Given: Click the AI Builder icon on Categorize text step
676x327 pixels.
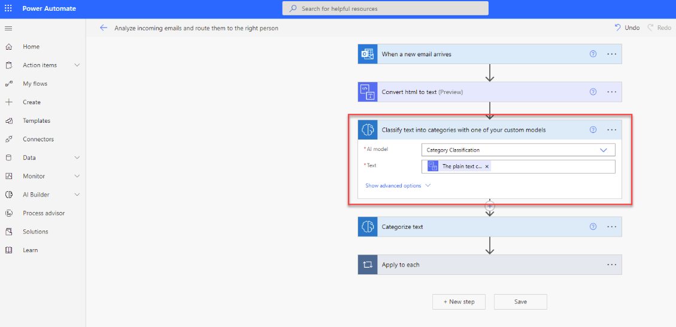Looking at the screenshot, I should coord(368,226).
